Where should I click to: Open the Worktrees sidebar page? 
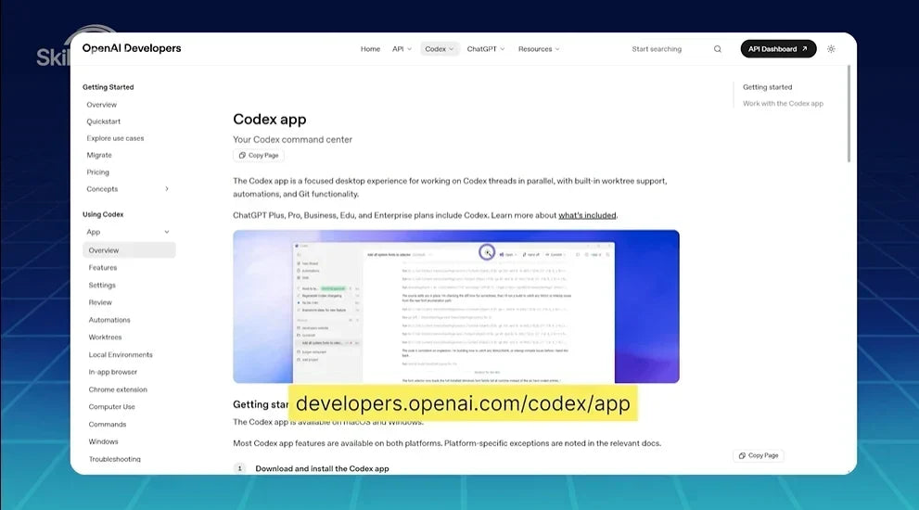[105, 338]
